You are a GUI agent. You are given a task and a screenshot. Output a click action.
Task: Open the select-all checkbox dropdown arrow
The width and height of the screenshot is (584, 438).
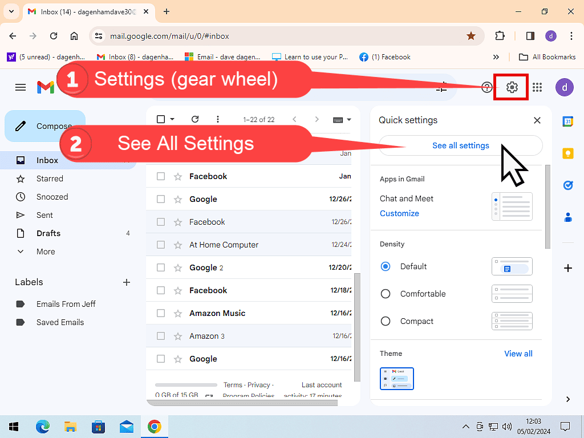172,119
